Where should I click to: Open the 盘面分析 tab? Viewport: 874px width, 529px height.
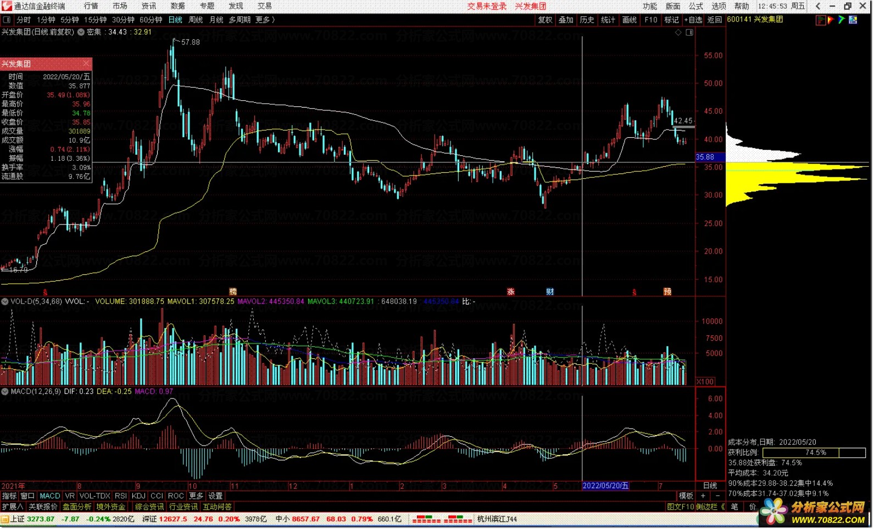(77, 507)
